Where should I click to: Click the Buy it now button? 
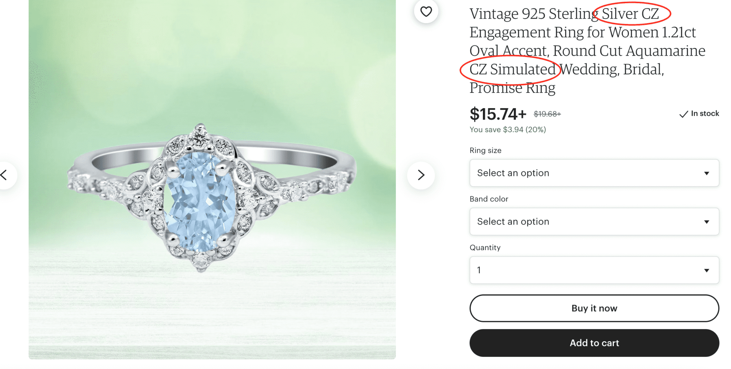tap(594, 308)
